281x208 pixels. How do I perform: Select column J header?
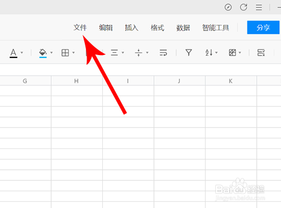180,81
